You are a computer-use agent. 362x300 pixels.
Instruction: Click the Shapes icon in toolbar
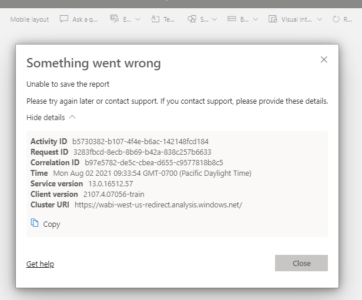click(x=192, y=19)
